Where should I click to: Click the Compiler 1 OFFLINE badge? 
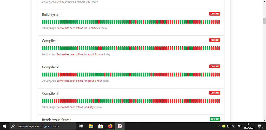pyautogui.click(x=215, y=40)
